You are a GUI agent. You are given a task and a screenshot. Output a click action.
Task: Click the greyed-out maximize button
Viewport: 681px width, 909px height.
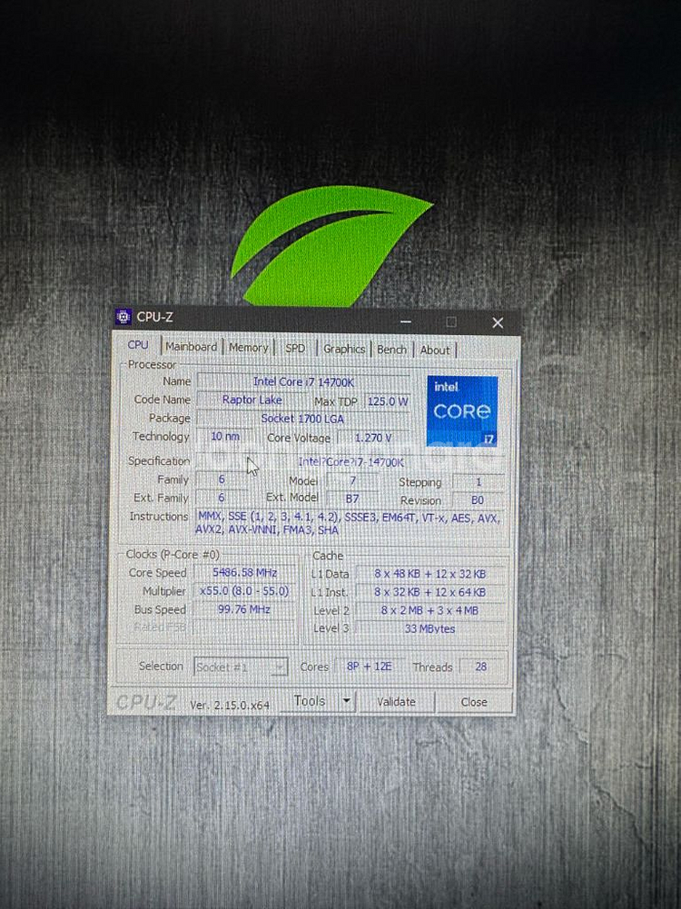(x=451, y=322)
